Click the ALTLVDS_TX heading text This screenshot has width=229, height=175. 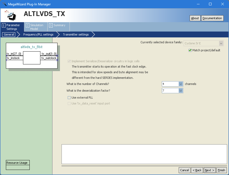pos(44,14)
